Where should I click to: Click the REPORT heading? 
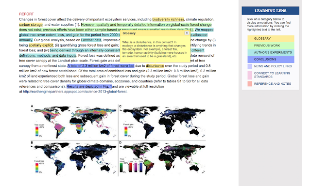pos(26,14)
